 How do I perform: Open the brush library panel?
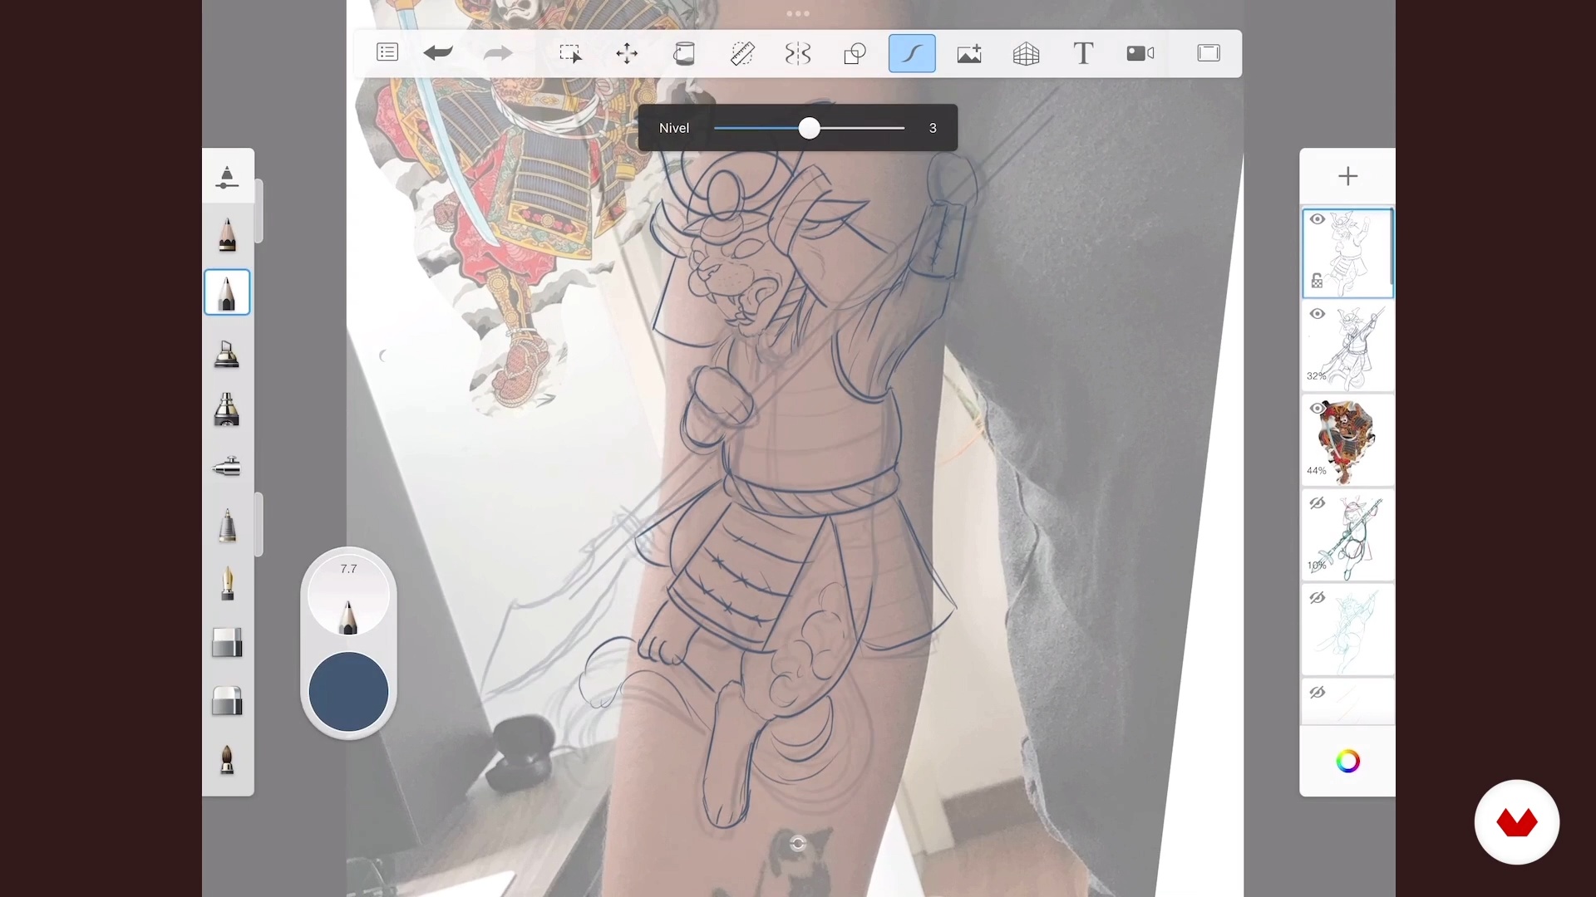pos(227,177)
